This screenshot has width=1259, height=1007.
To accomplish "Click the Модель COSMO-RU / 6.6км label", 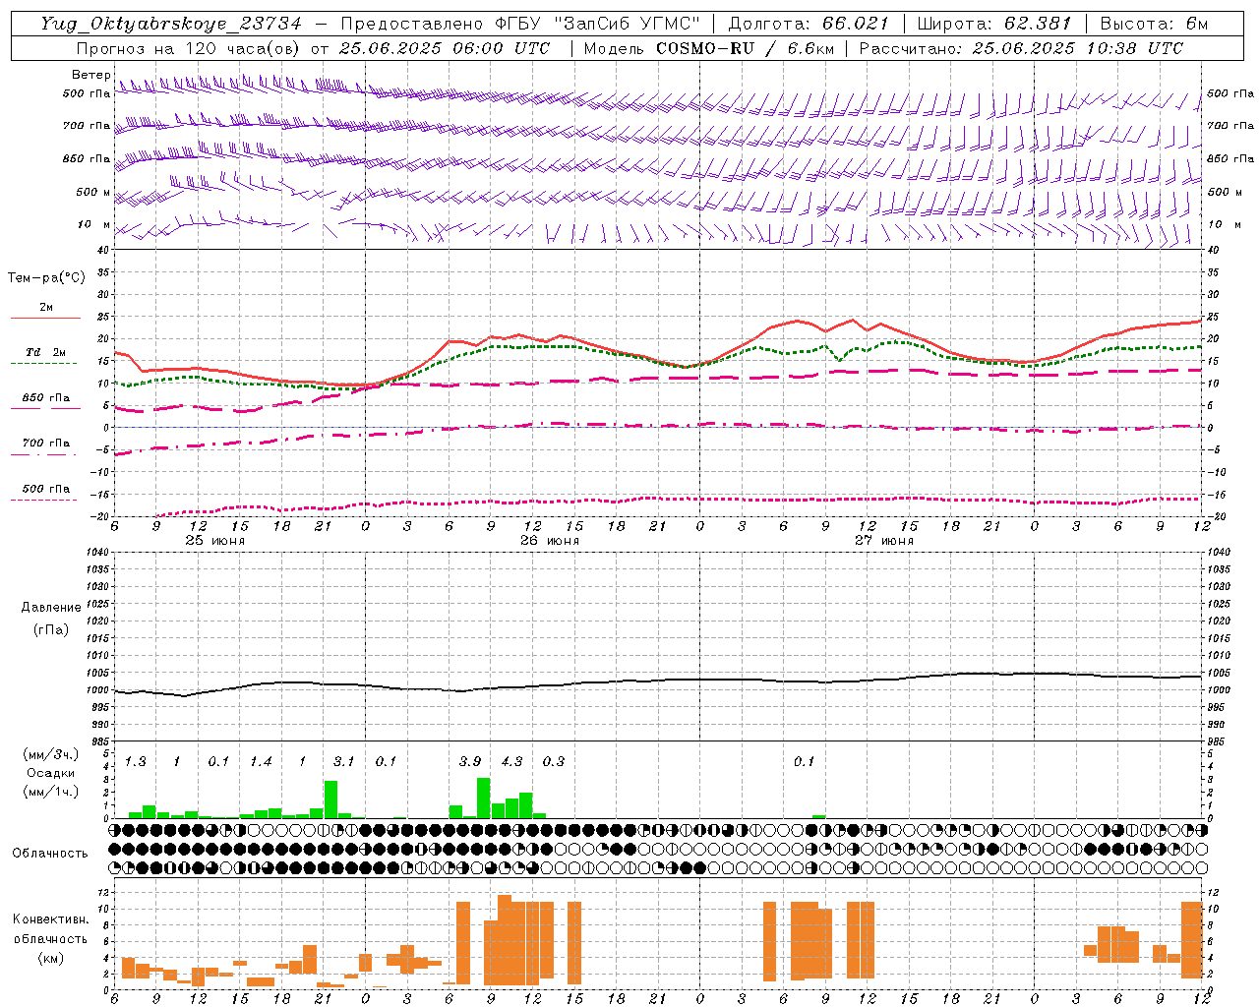I will click(x=708, y=48).
